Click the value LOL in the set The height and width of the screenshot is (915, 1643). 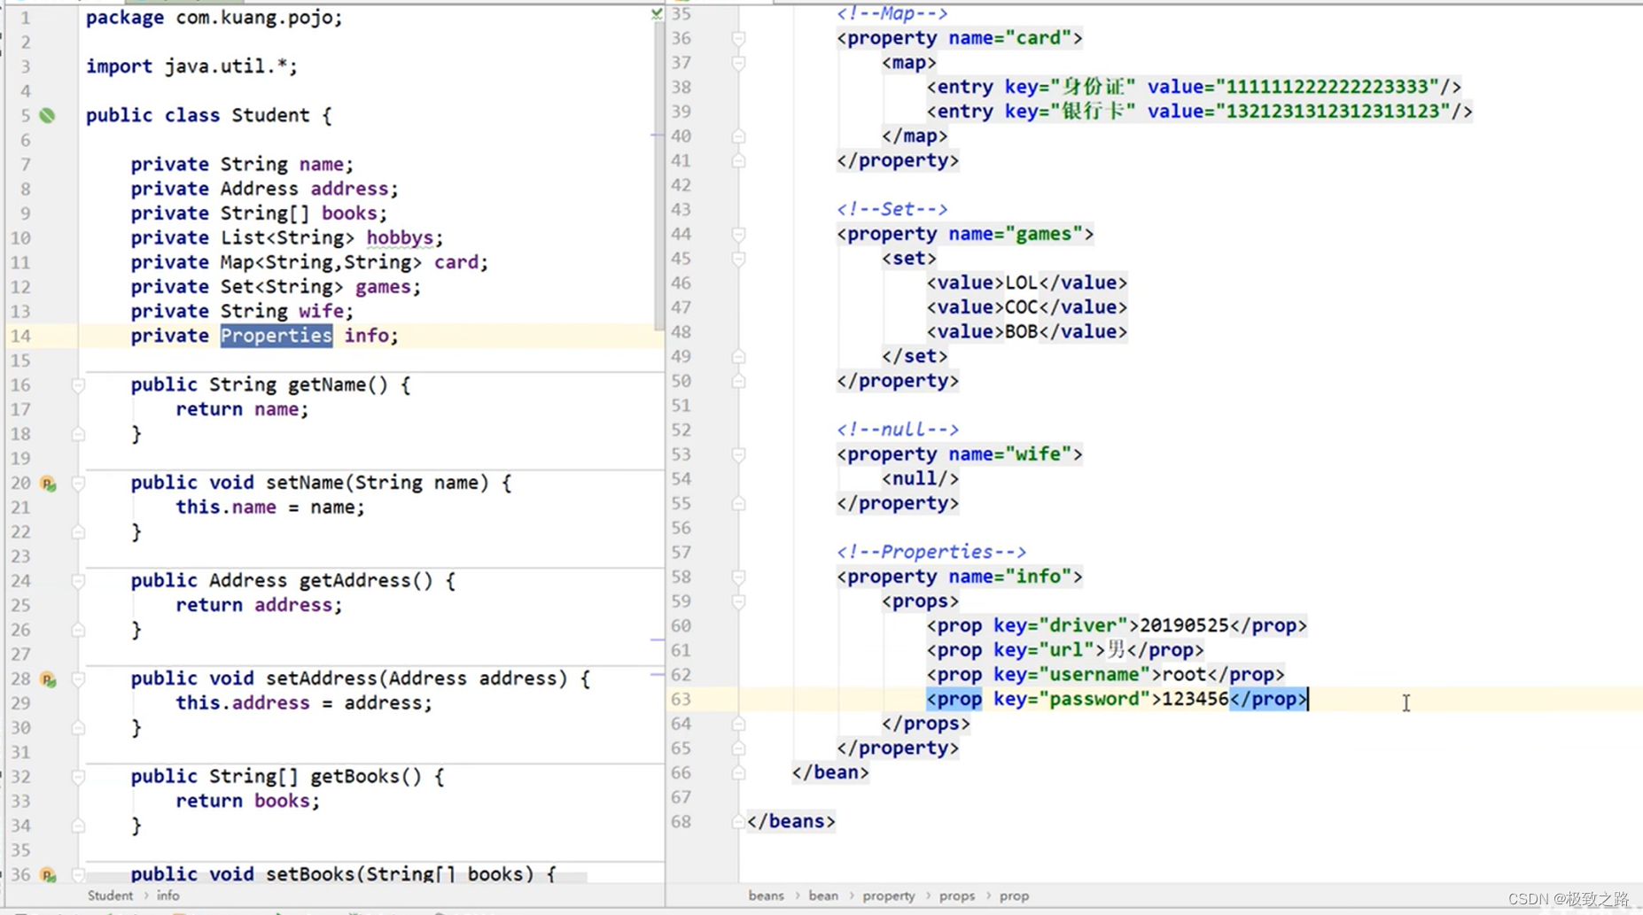pyautogui.click(x=1021, y=283)
